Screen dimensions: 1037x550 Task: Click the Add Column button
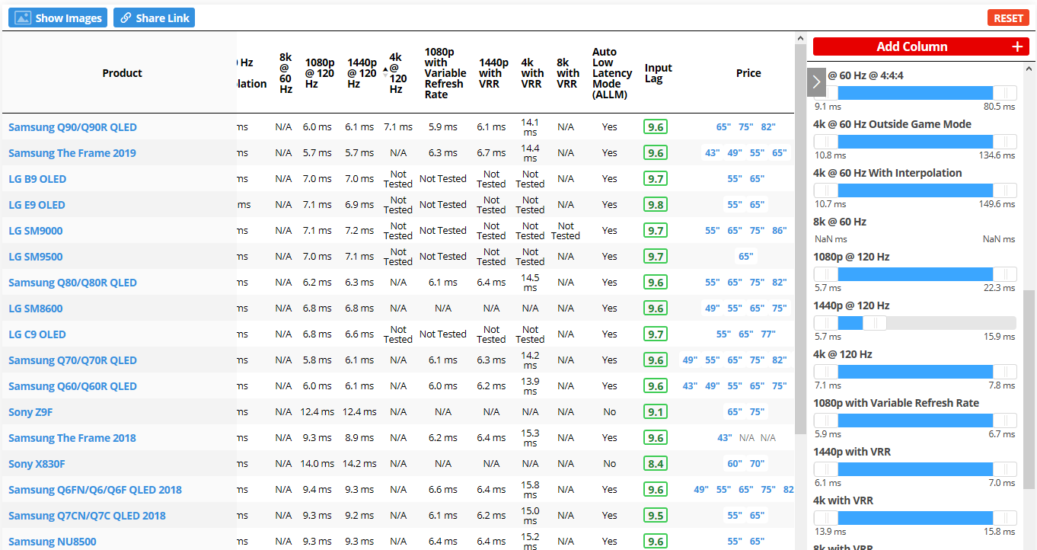921,46
